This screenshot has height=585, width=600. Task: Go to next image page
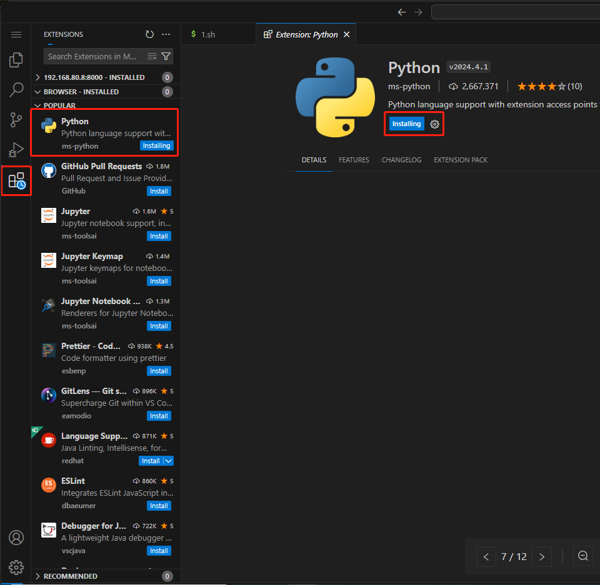click(x=542, y=557)
